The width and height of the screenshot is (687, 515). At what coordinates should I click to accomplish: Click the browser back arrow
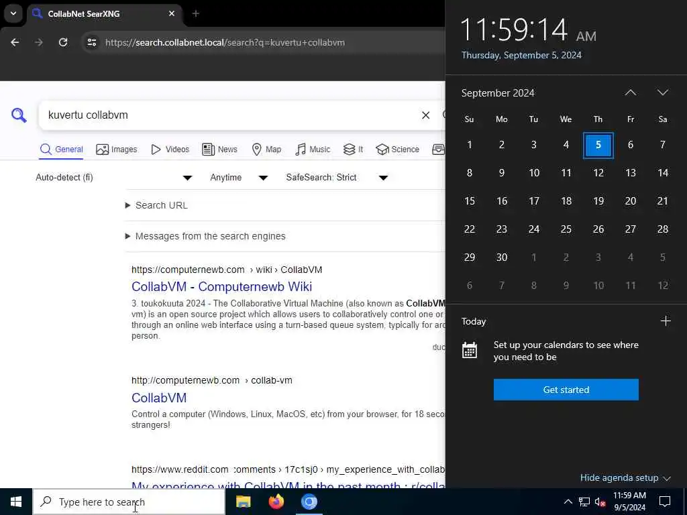15,42
